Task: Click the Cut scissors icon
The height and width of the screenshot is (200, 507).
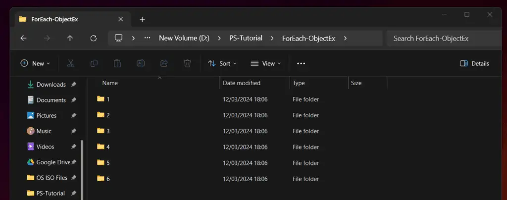Action: point(70,64)
